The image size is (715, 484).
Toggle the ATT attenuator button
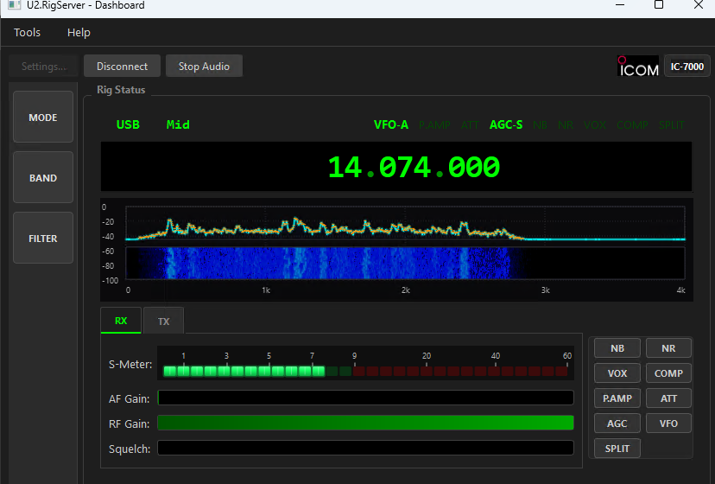click(668, 398)
